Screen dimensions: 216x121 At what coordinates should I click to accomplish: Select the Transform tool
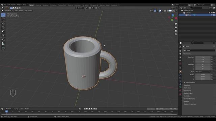(x=3, y=35)
